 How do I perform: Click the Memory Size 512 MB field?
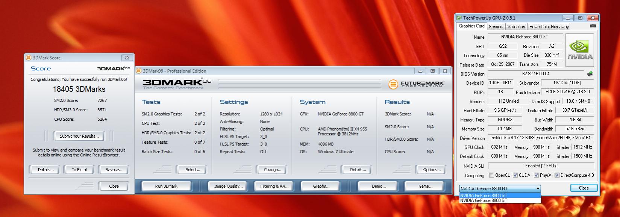click(505, 129)
